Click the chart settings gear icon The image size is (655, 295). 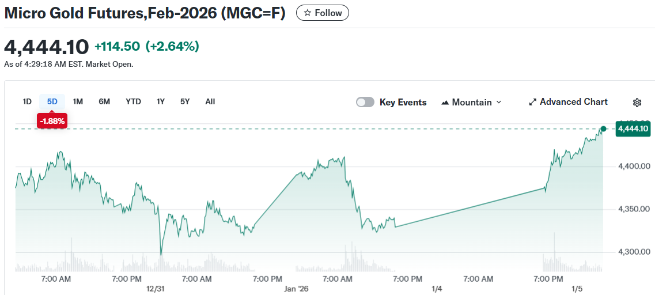637,103
